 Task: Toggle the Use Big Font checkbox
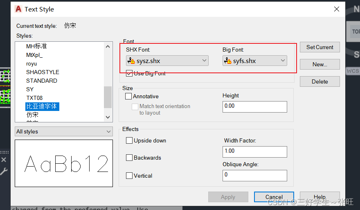129,74
